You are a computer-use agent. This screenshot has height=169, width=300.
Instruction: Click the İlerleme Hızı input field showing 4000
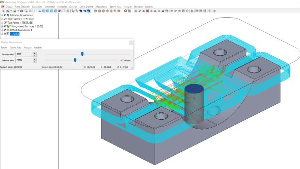click(x=24, y=54)
